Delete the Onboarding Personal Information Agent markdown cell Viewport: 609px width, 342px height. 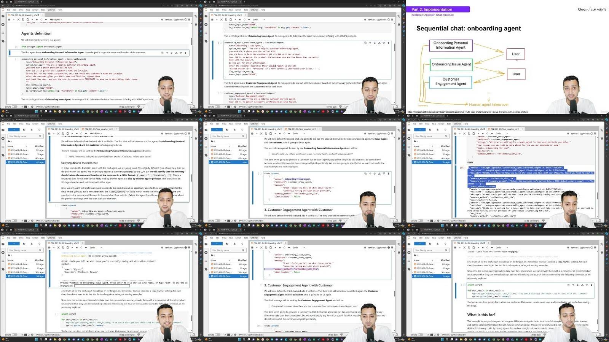(185, 52)
